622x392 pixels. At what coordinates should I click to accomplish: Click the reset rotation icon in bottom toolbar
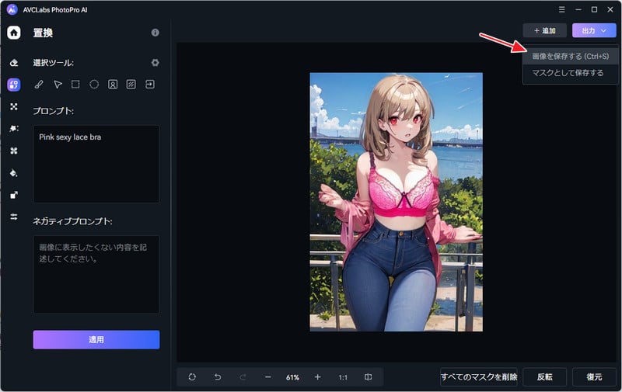pyautogui.click(x=192, y=377)
